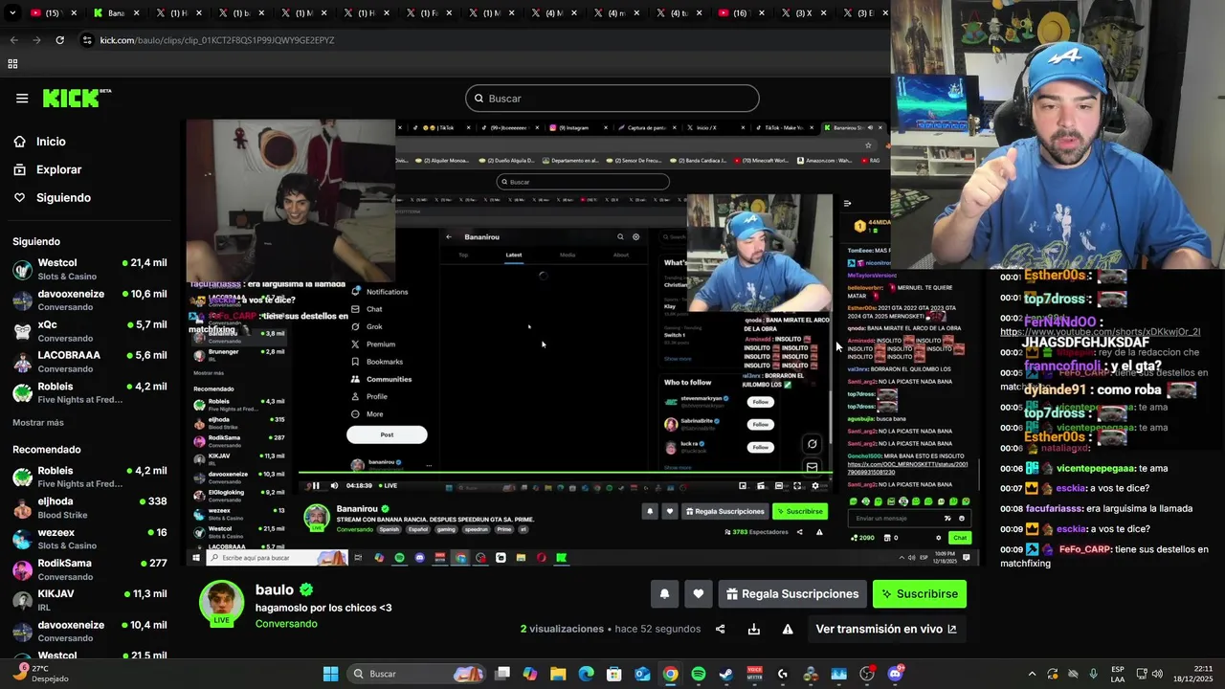The height and width of the screenshot is (689, 1225).
Task: Open the Siguiendo heart menu item
Action: point(63,197)
